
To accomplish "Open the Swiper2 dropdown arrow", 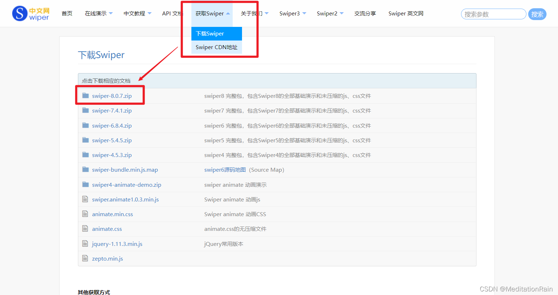I will coord(341,14).
